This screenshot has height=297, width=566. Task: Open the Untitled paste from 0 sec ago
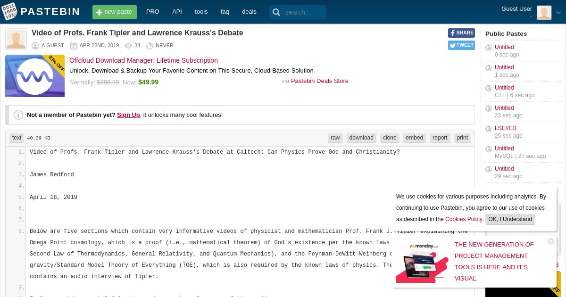(504, 47)
